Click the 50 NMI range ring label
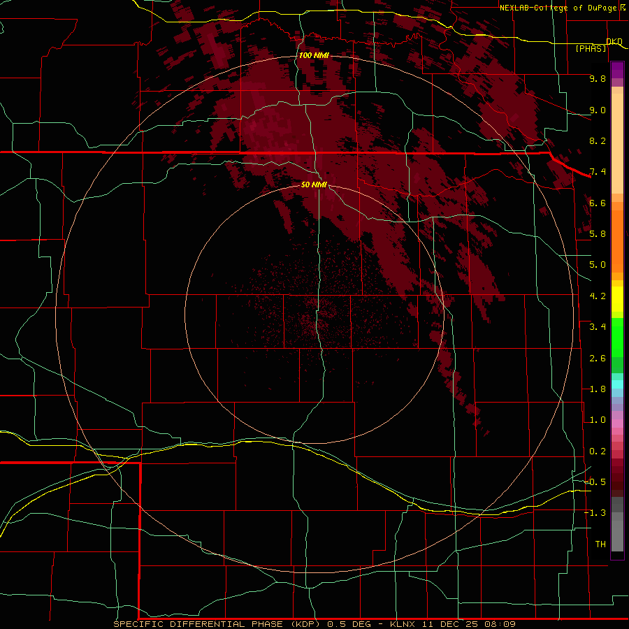 (314, 185)
